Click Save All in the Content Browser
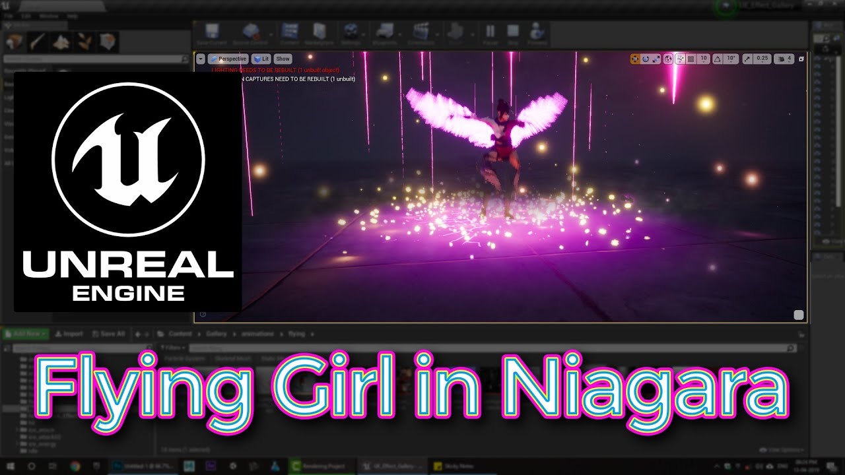The image size is (845, 475). point(109,334)
